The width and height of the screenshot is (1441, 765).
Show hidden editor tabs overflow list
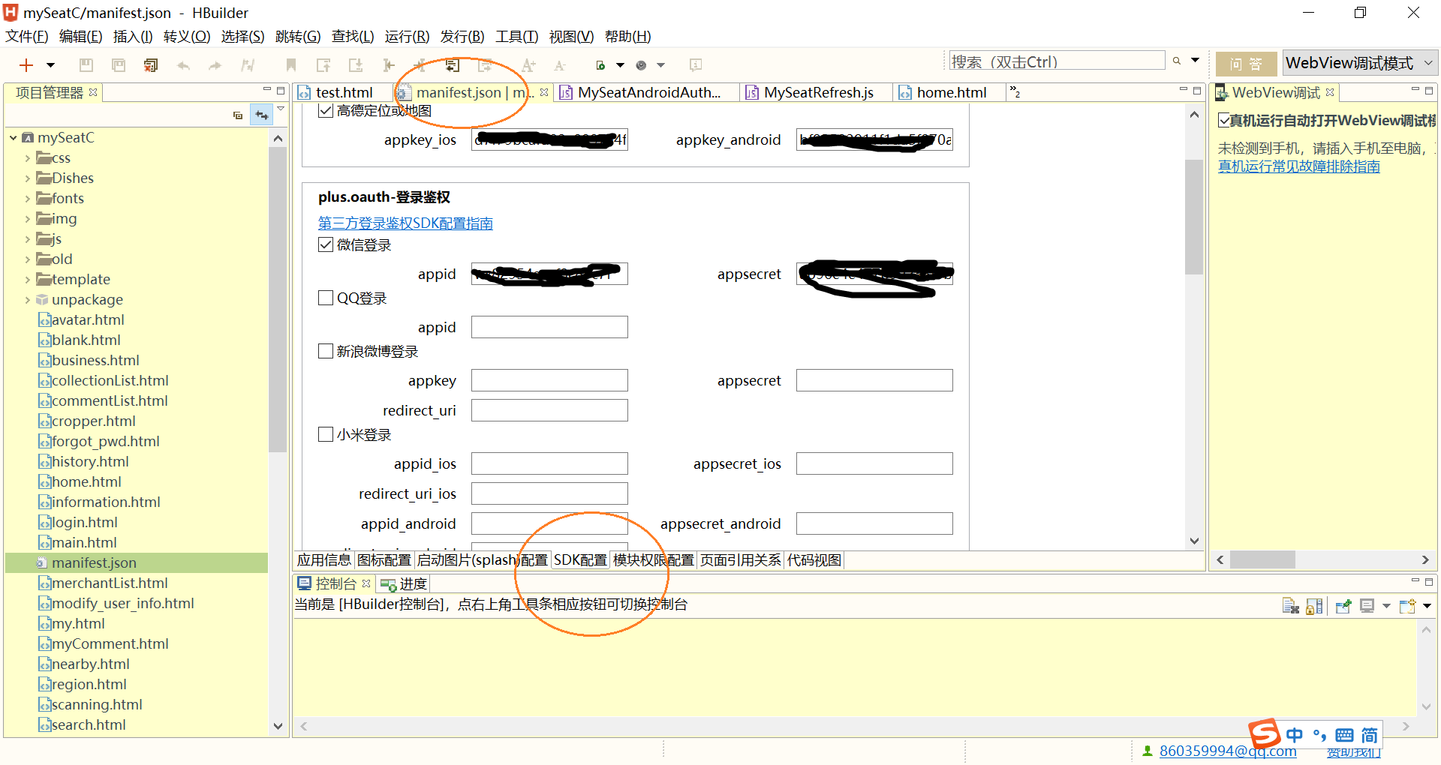[x=1015, y=92]
